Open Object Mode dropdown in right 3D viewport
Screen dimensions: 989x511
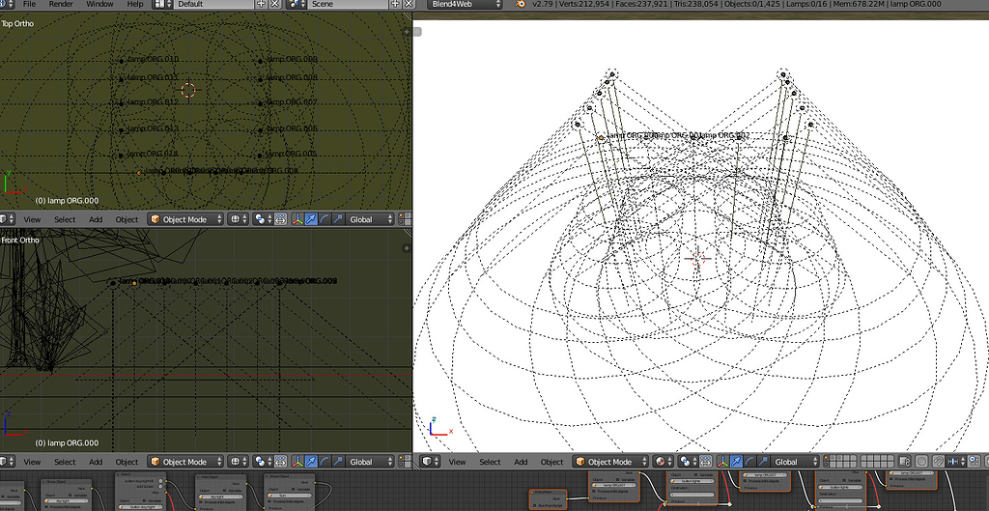click(610, 462)
